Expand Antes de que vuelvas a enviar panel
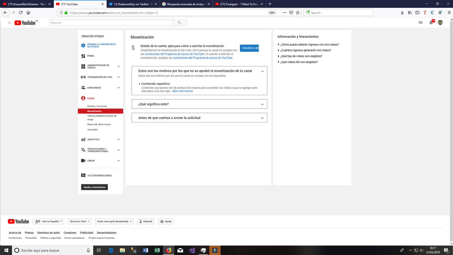The image size is (453, 255). point(199,118)
